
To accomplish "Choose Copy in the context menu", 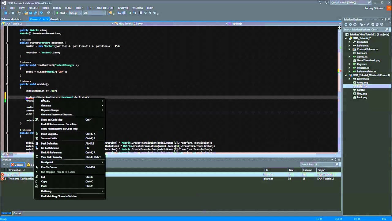I will (70, 181).
